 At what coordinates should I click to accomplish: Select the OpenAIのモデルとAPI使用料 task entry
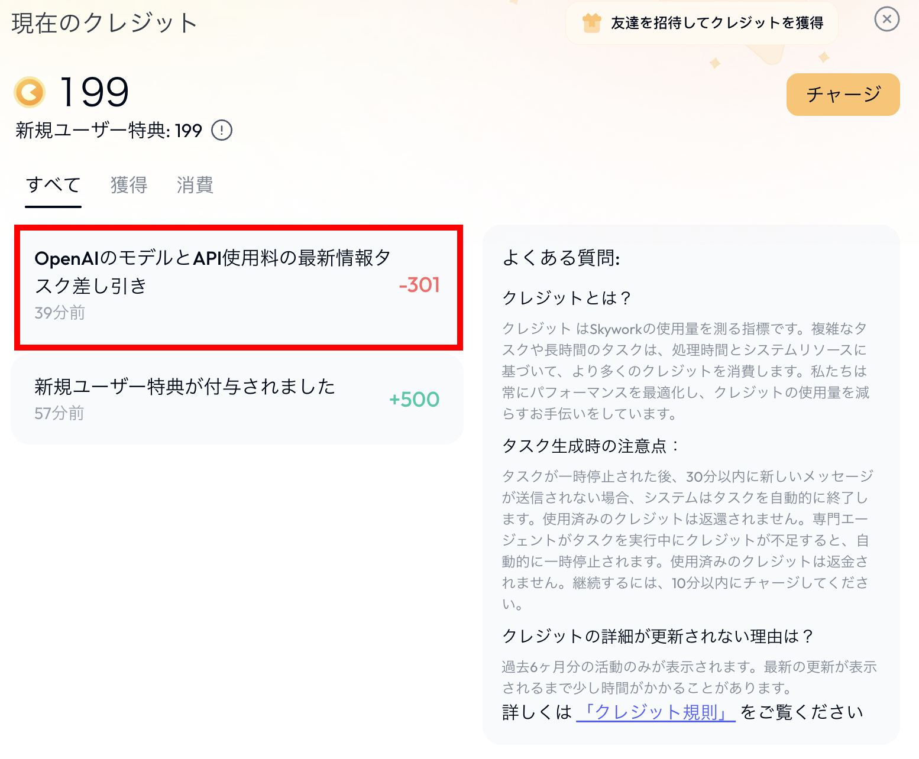(238, 287)
